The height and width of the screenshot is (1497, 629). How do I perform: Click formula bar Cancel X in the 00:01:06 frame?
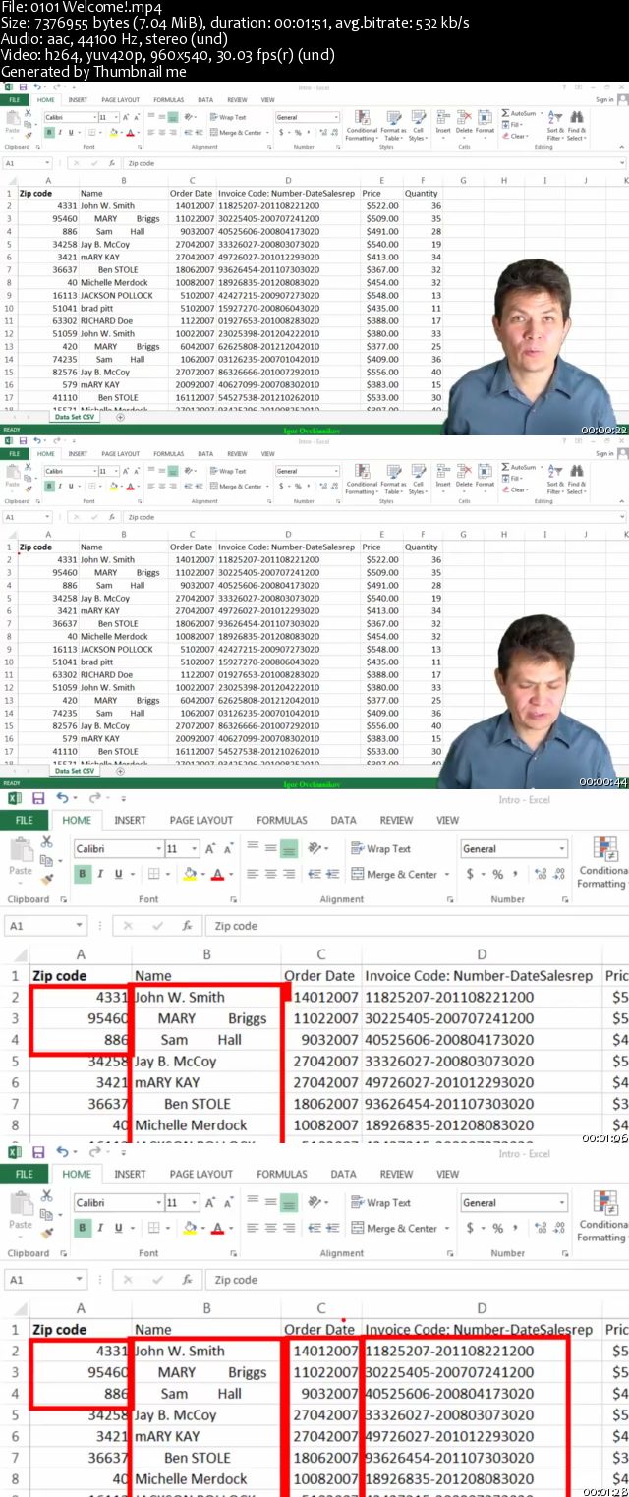127,926
